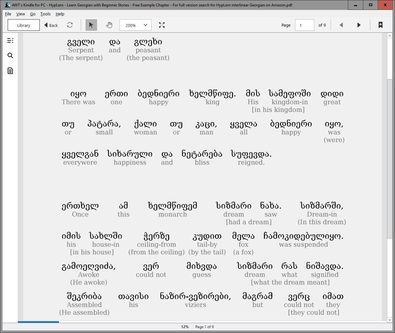The image size is (395, 333).
Task: Open the View menu
Action: pos(21,14)
